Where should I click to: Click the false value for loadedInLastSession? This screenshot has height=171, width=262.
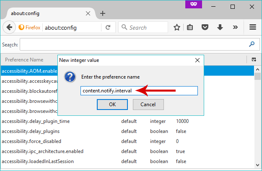pyautogui.click(x=181, y=161)
